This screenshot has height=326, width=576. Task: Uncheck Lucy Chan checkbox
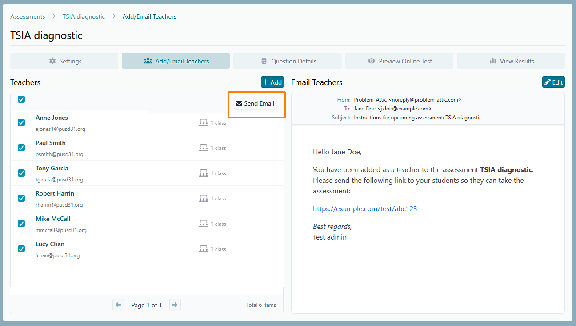(x=21, y=249)
